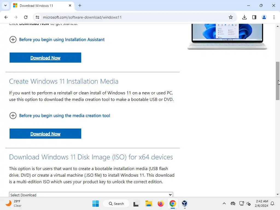280x210 pixels.
Task: View site information icon in address bar
Action: point(37,17)
